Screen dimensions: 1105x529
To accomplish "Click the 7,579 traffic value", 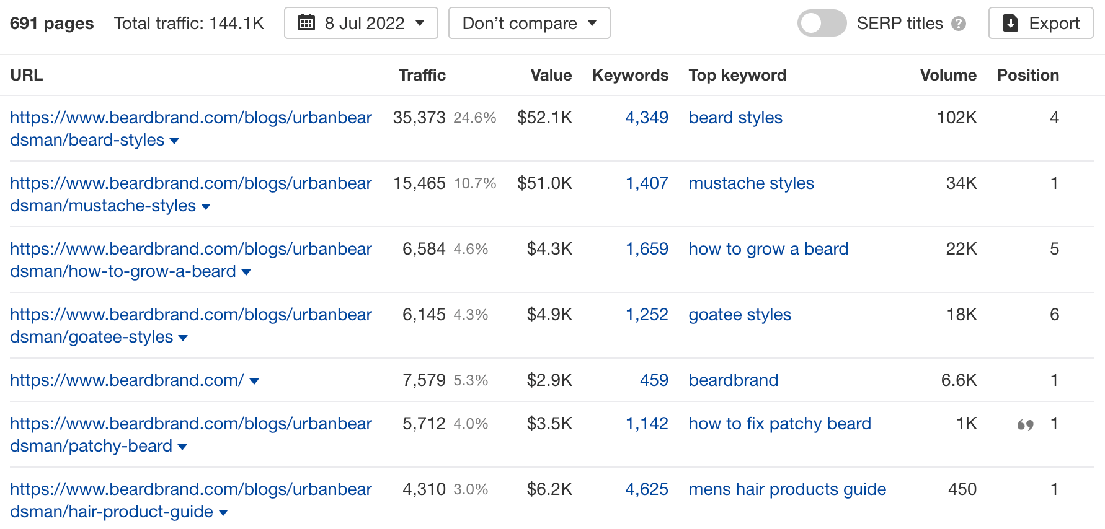I will 424,380.
